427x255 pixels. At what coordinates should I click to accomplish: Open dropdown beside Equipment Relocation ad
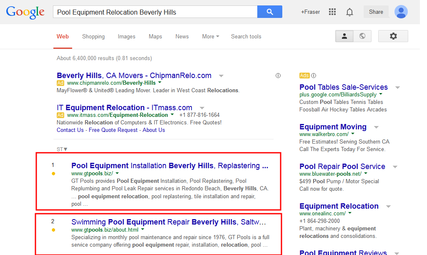(x=389, y=207)
